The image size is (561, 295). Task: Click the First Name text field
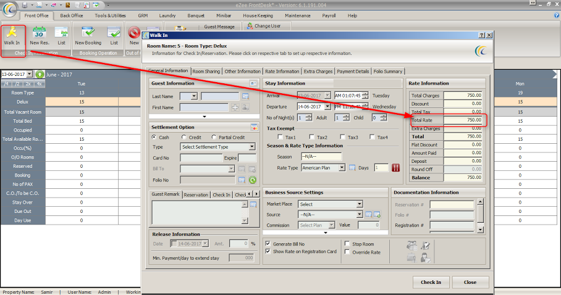pos(204,107)
